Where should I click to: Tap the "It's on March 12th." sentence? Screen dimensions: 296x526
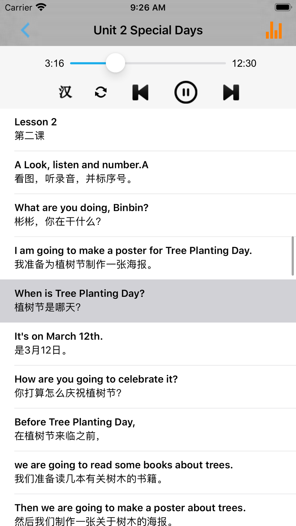[x=148, y=343]
